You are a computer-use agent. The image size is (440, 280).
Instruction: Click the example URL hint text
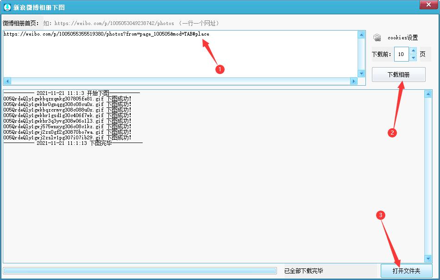(131, 23)
